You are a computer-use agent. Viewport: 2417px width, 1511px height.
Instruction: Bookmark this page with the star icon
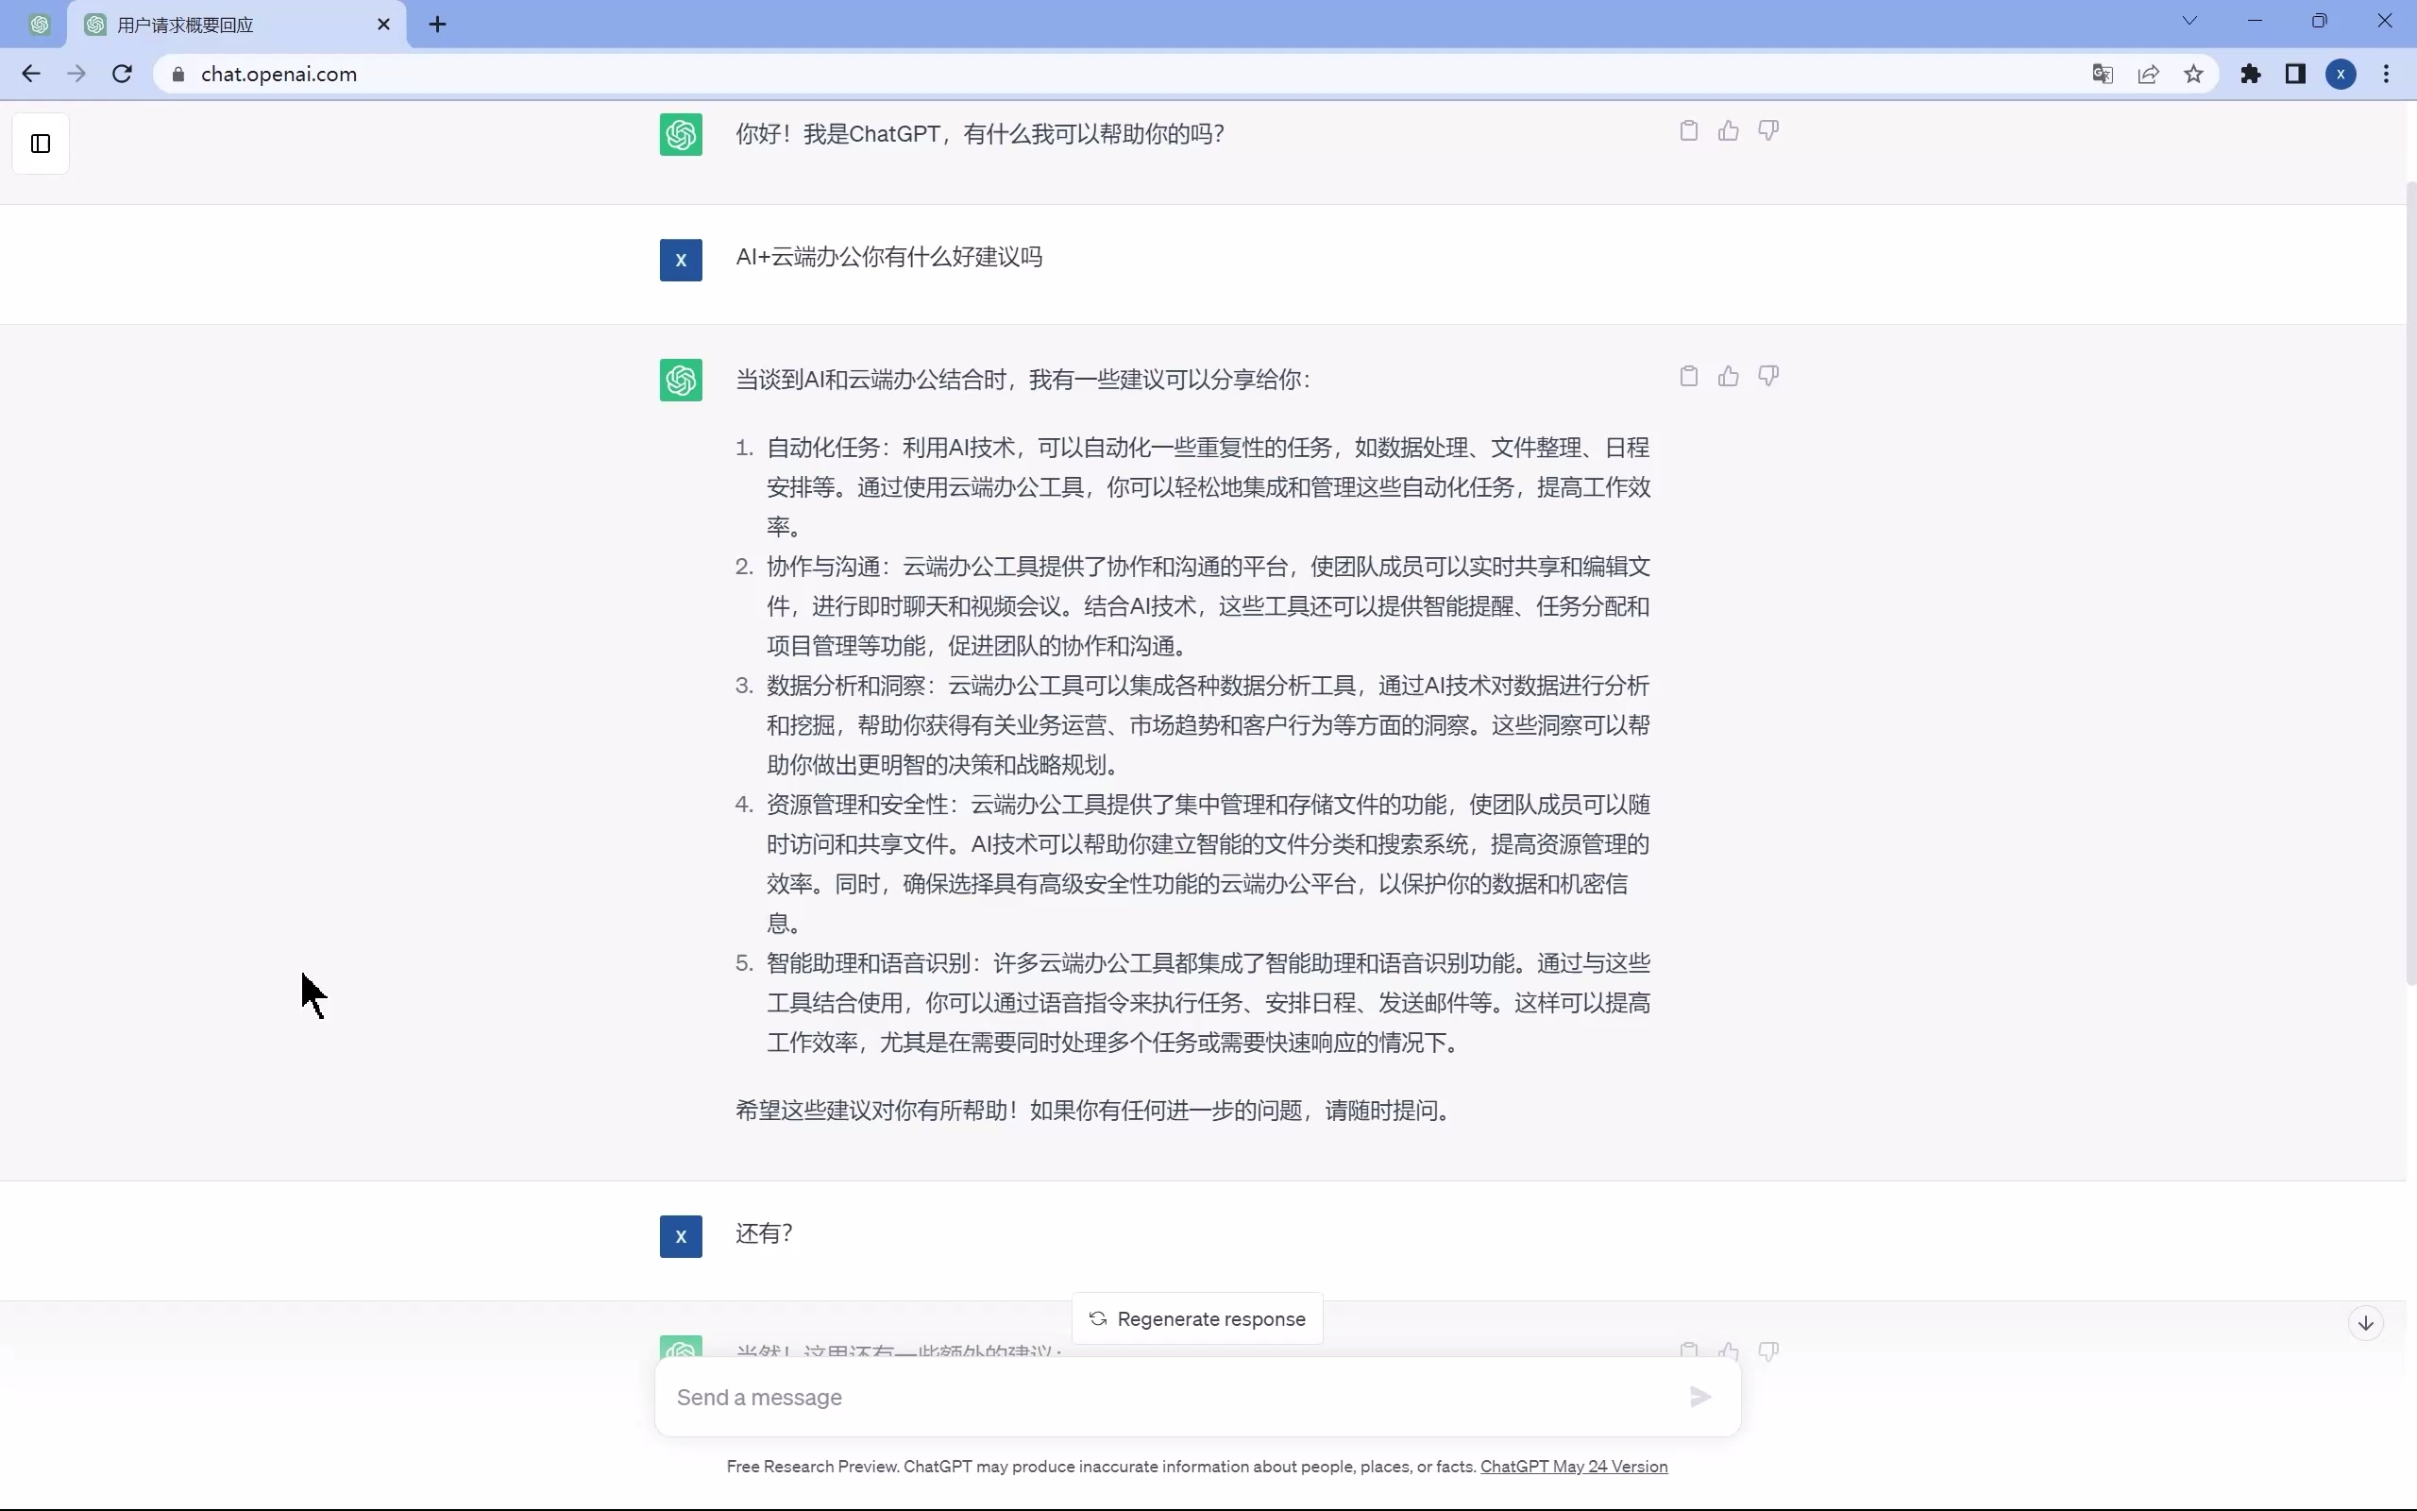2195,74
